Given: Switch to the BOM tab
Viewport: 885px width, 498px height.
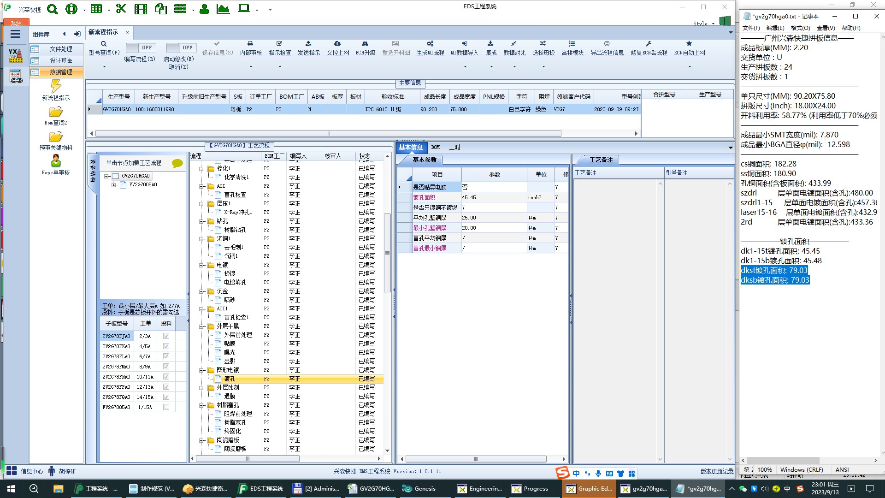Looking at the screenshot, I should (436, 148).
